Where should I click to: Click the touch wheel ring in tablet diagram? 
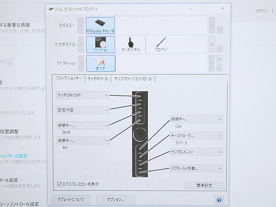(140, 135)
